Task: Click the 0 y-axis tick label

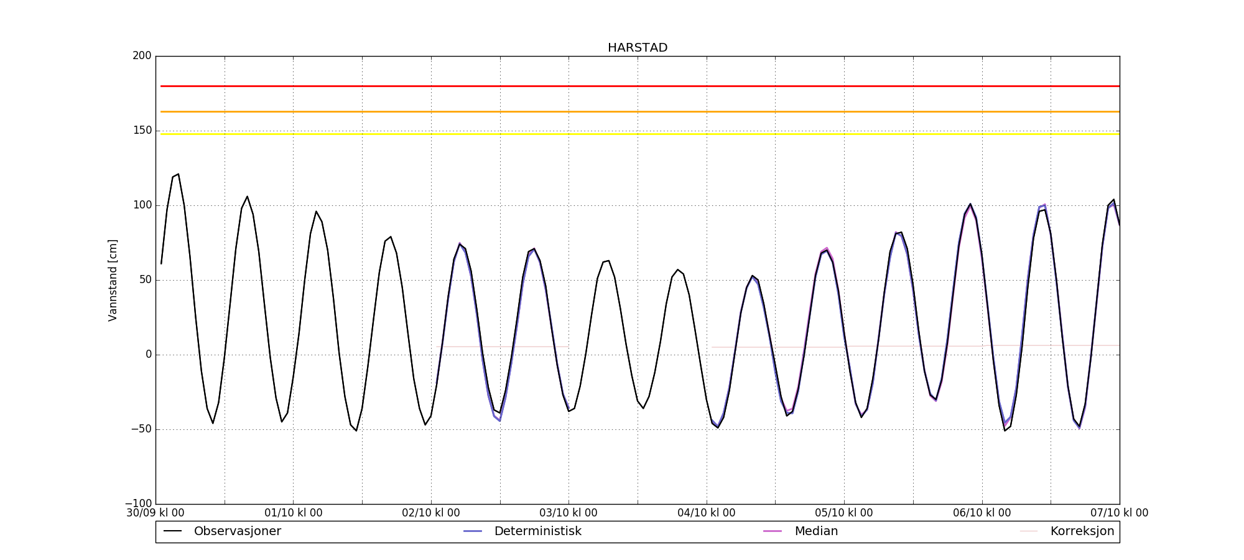Action: click(149, 355)
